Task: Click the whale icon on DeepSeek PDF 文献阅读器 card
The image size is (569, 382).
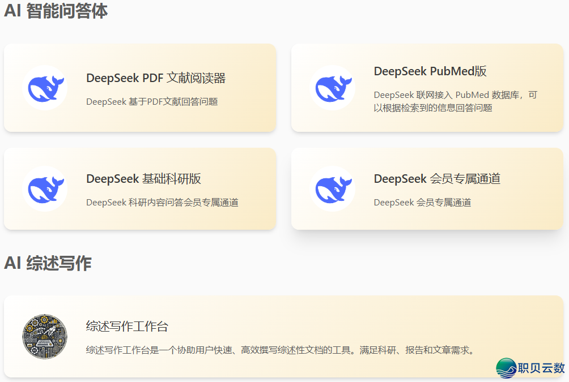Action: (45, 88)
